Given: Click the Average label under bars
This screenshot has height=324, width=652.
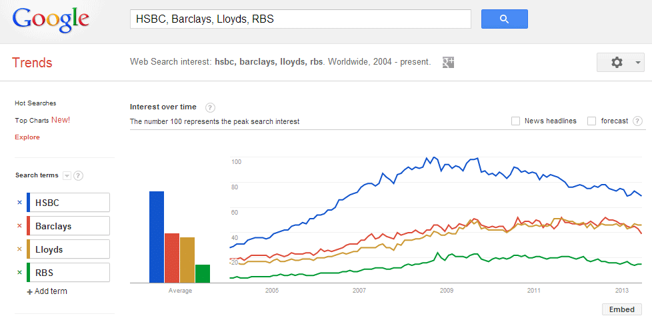Looking at the screenshot, I should (x=180, y=290).
